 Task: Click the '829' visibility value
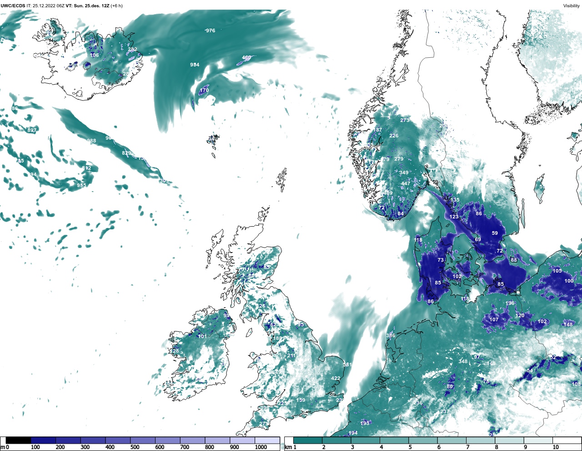click(x=126, y=153)
